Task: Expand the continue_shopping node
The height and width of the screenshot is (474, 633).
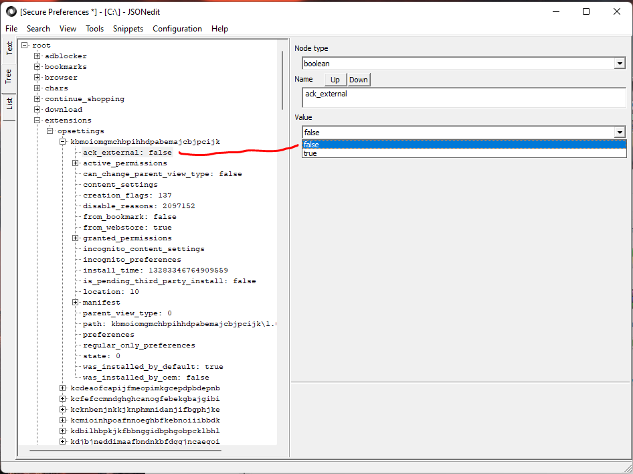Action: 37,98
